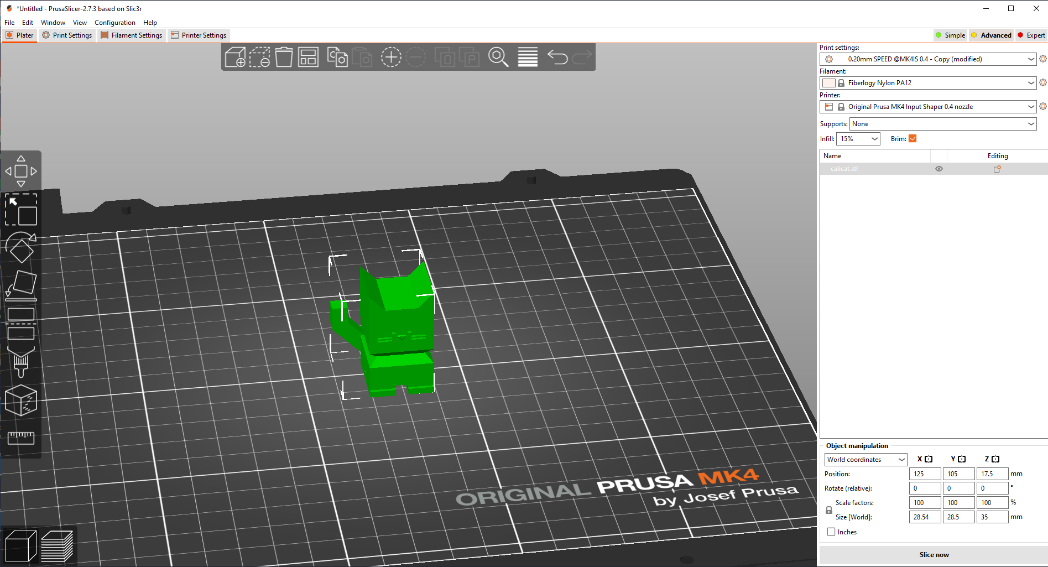Image resolution: width=1048 pixels, height=567 pixels.
Task: Click the filament color swatch
Action: [x=828, y=83]
